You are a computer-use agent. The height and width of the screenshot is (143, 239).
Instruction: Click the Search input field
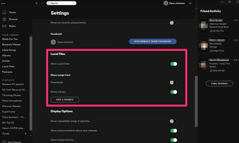[62, 3]
